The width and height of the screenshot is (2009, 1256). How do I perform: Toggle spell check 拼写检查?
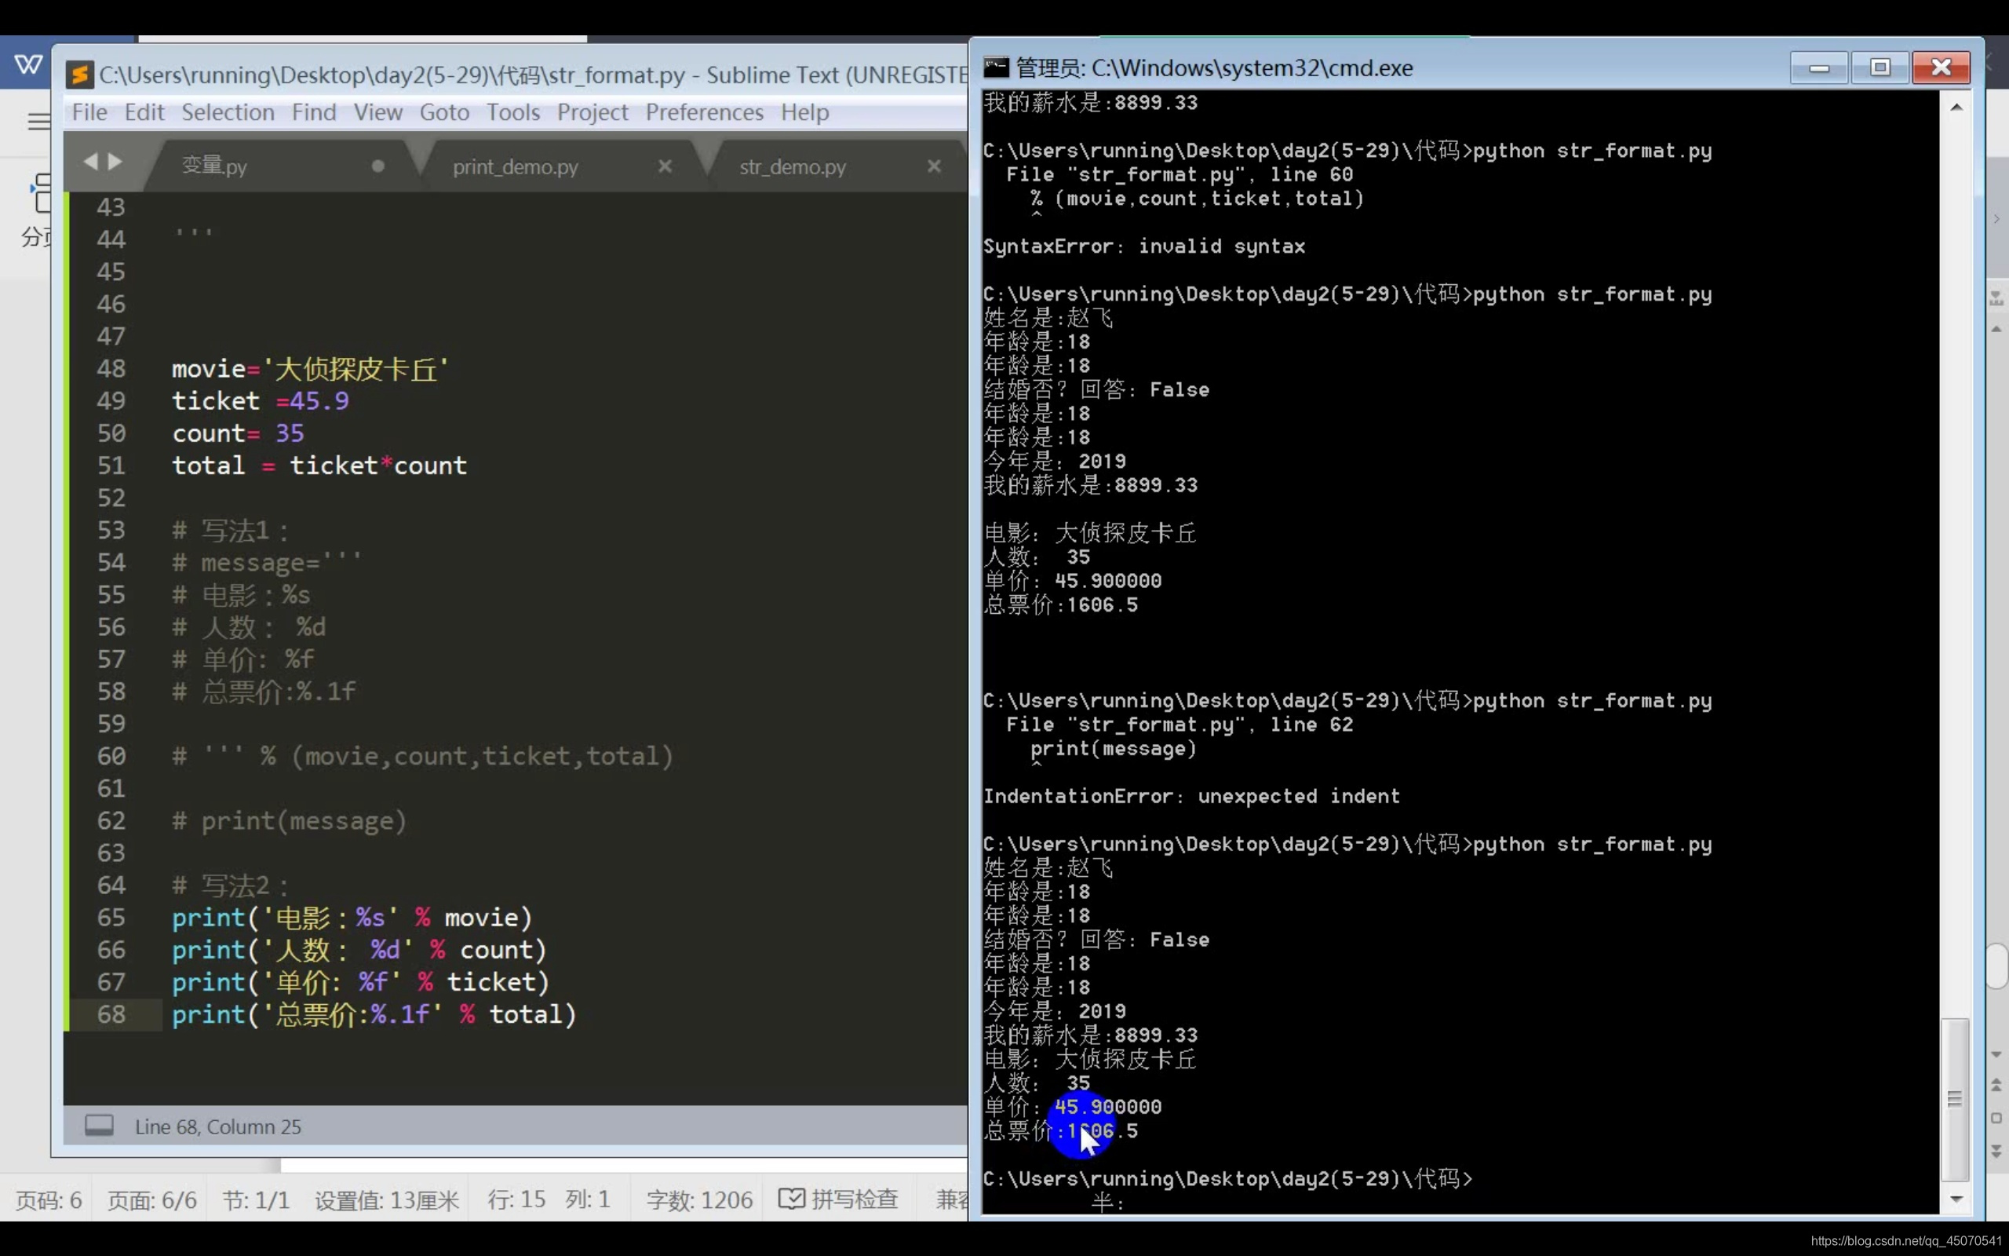[x=838, y=1199]
